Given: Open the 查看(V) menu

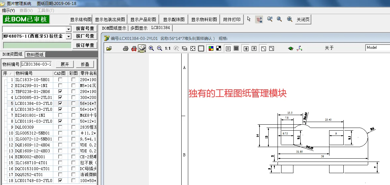Looking at the screenshot, I should tap(26, 11).
